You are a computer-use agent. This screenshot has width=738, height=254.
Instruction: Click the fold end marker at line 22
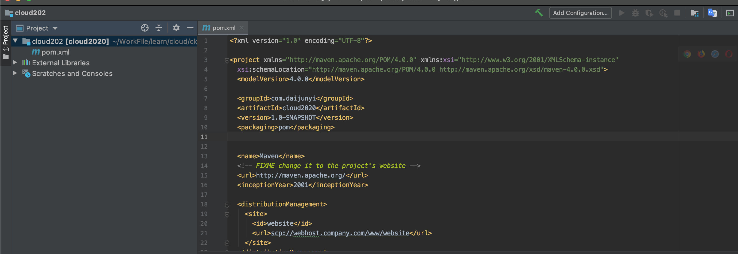(x=227, y=243)
